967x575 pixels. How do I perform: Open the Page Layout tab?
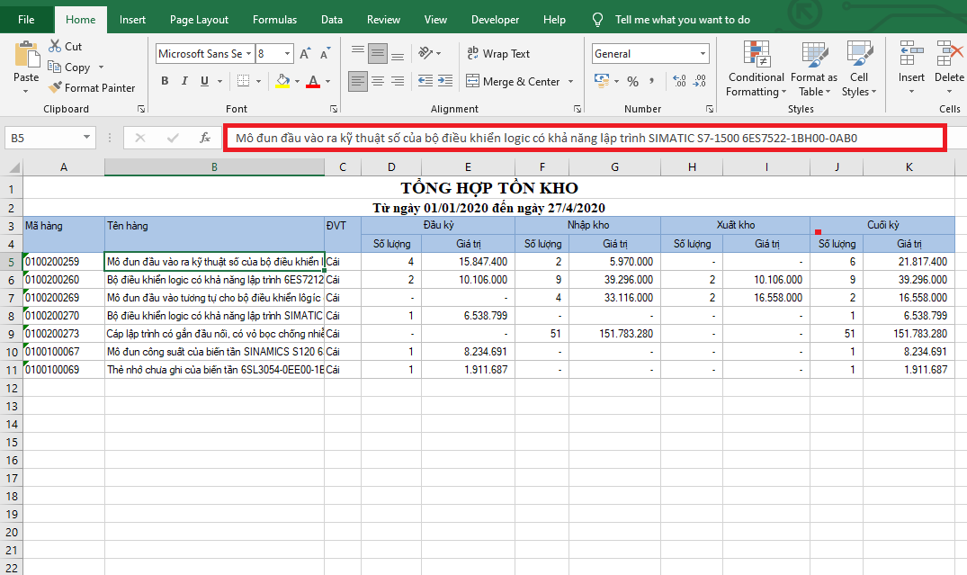pyautogui.click(x=199, y=19)
